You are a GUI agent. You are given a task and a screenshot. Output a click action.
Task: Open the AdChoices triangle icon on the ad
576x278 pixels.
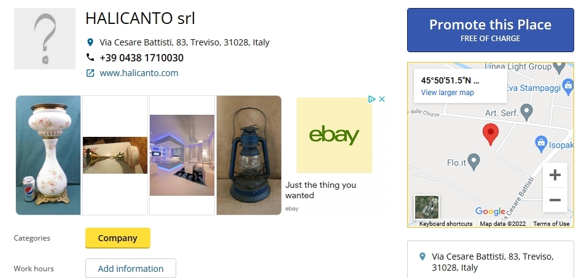[x=372, y=99]
